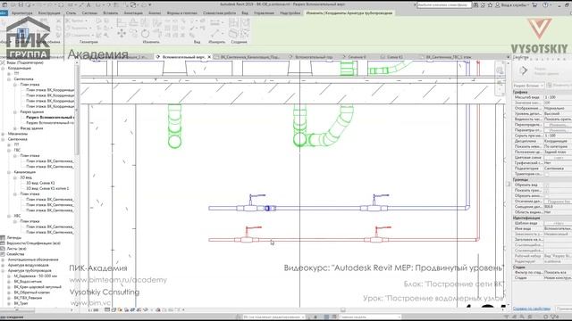Click the Дисциплина value Координация
The image size is (572, 321).
tap(558, 141)
